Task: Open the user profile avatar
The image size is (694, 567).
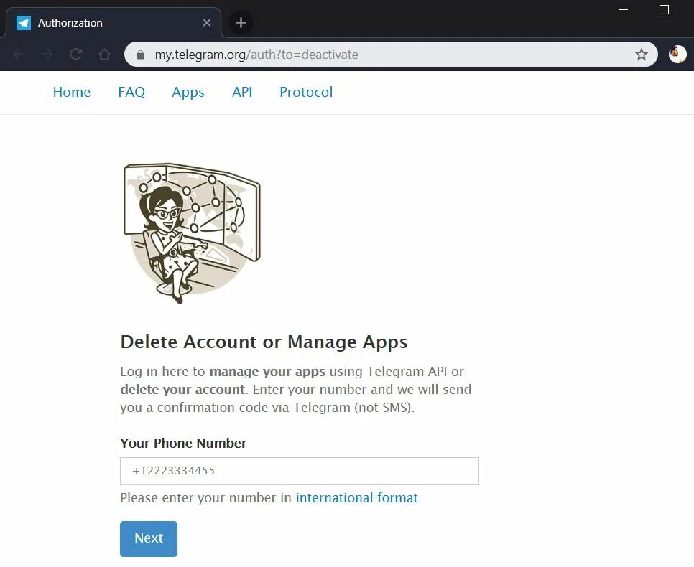Action: pyautogui.click(x=677, y=55)
